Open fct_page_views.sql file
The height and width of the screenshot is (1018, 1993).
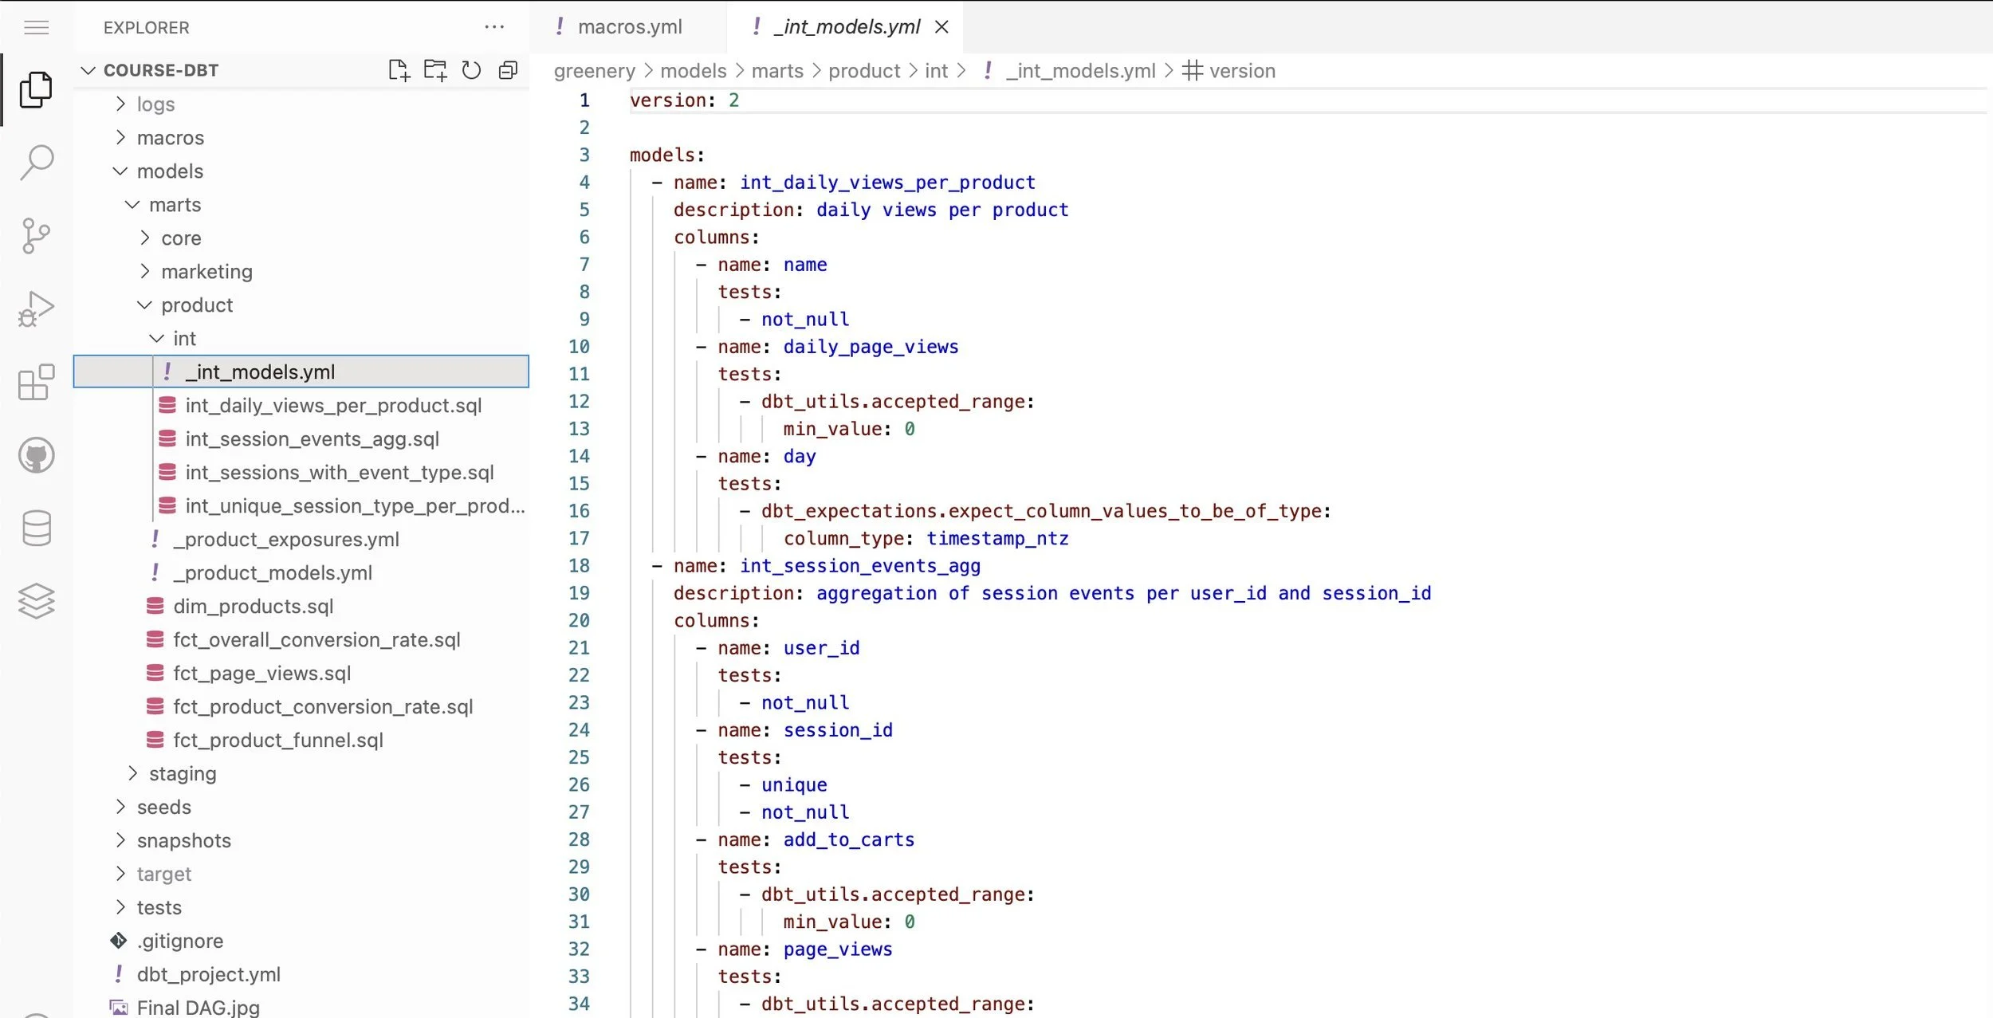pos(261,674)
